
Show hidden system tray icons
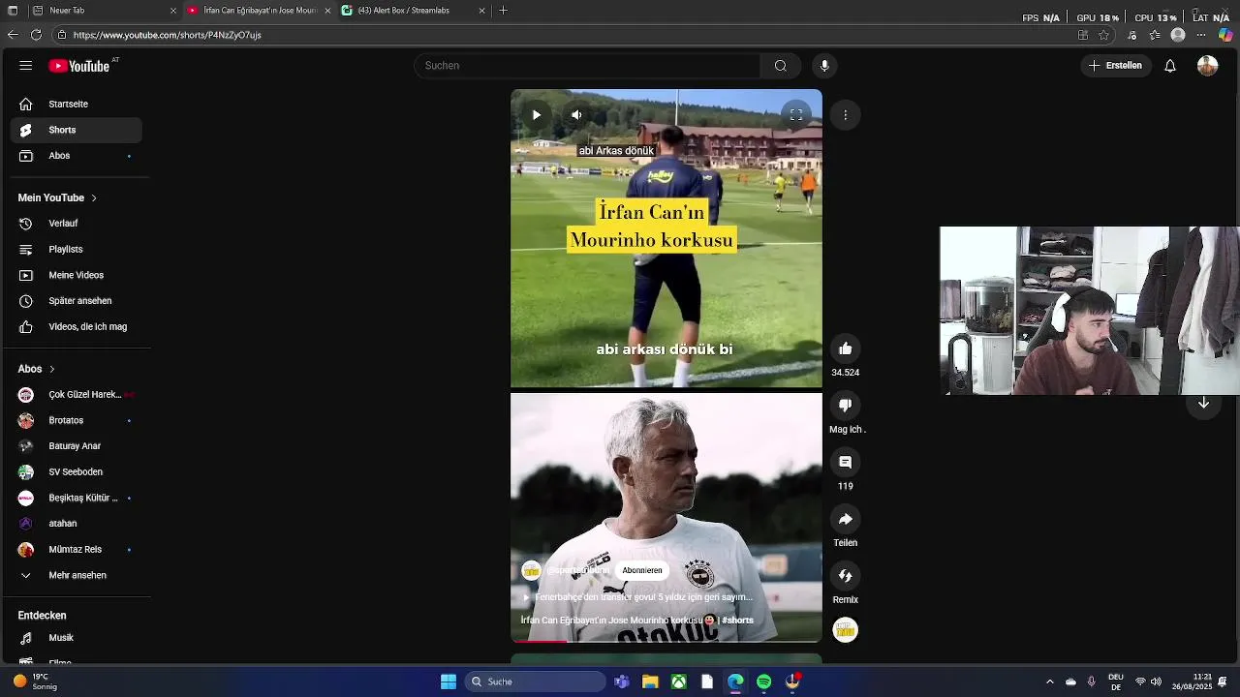tap(1049, 682)
